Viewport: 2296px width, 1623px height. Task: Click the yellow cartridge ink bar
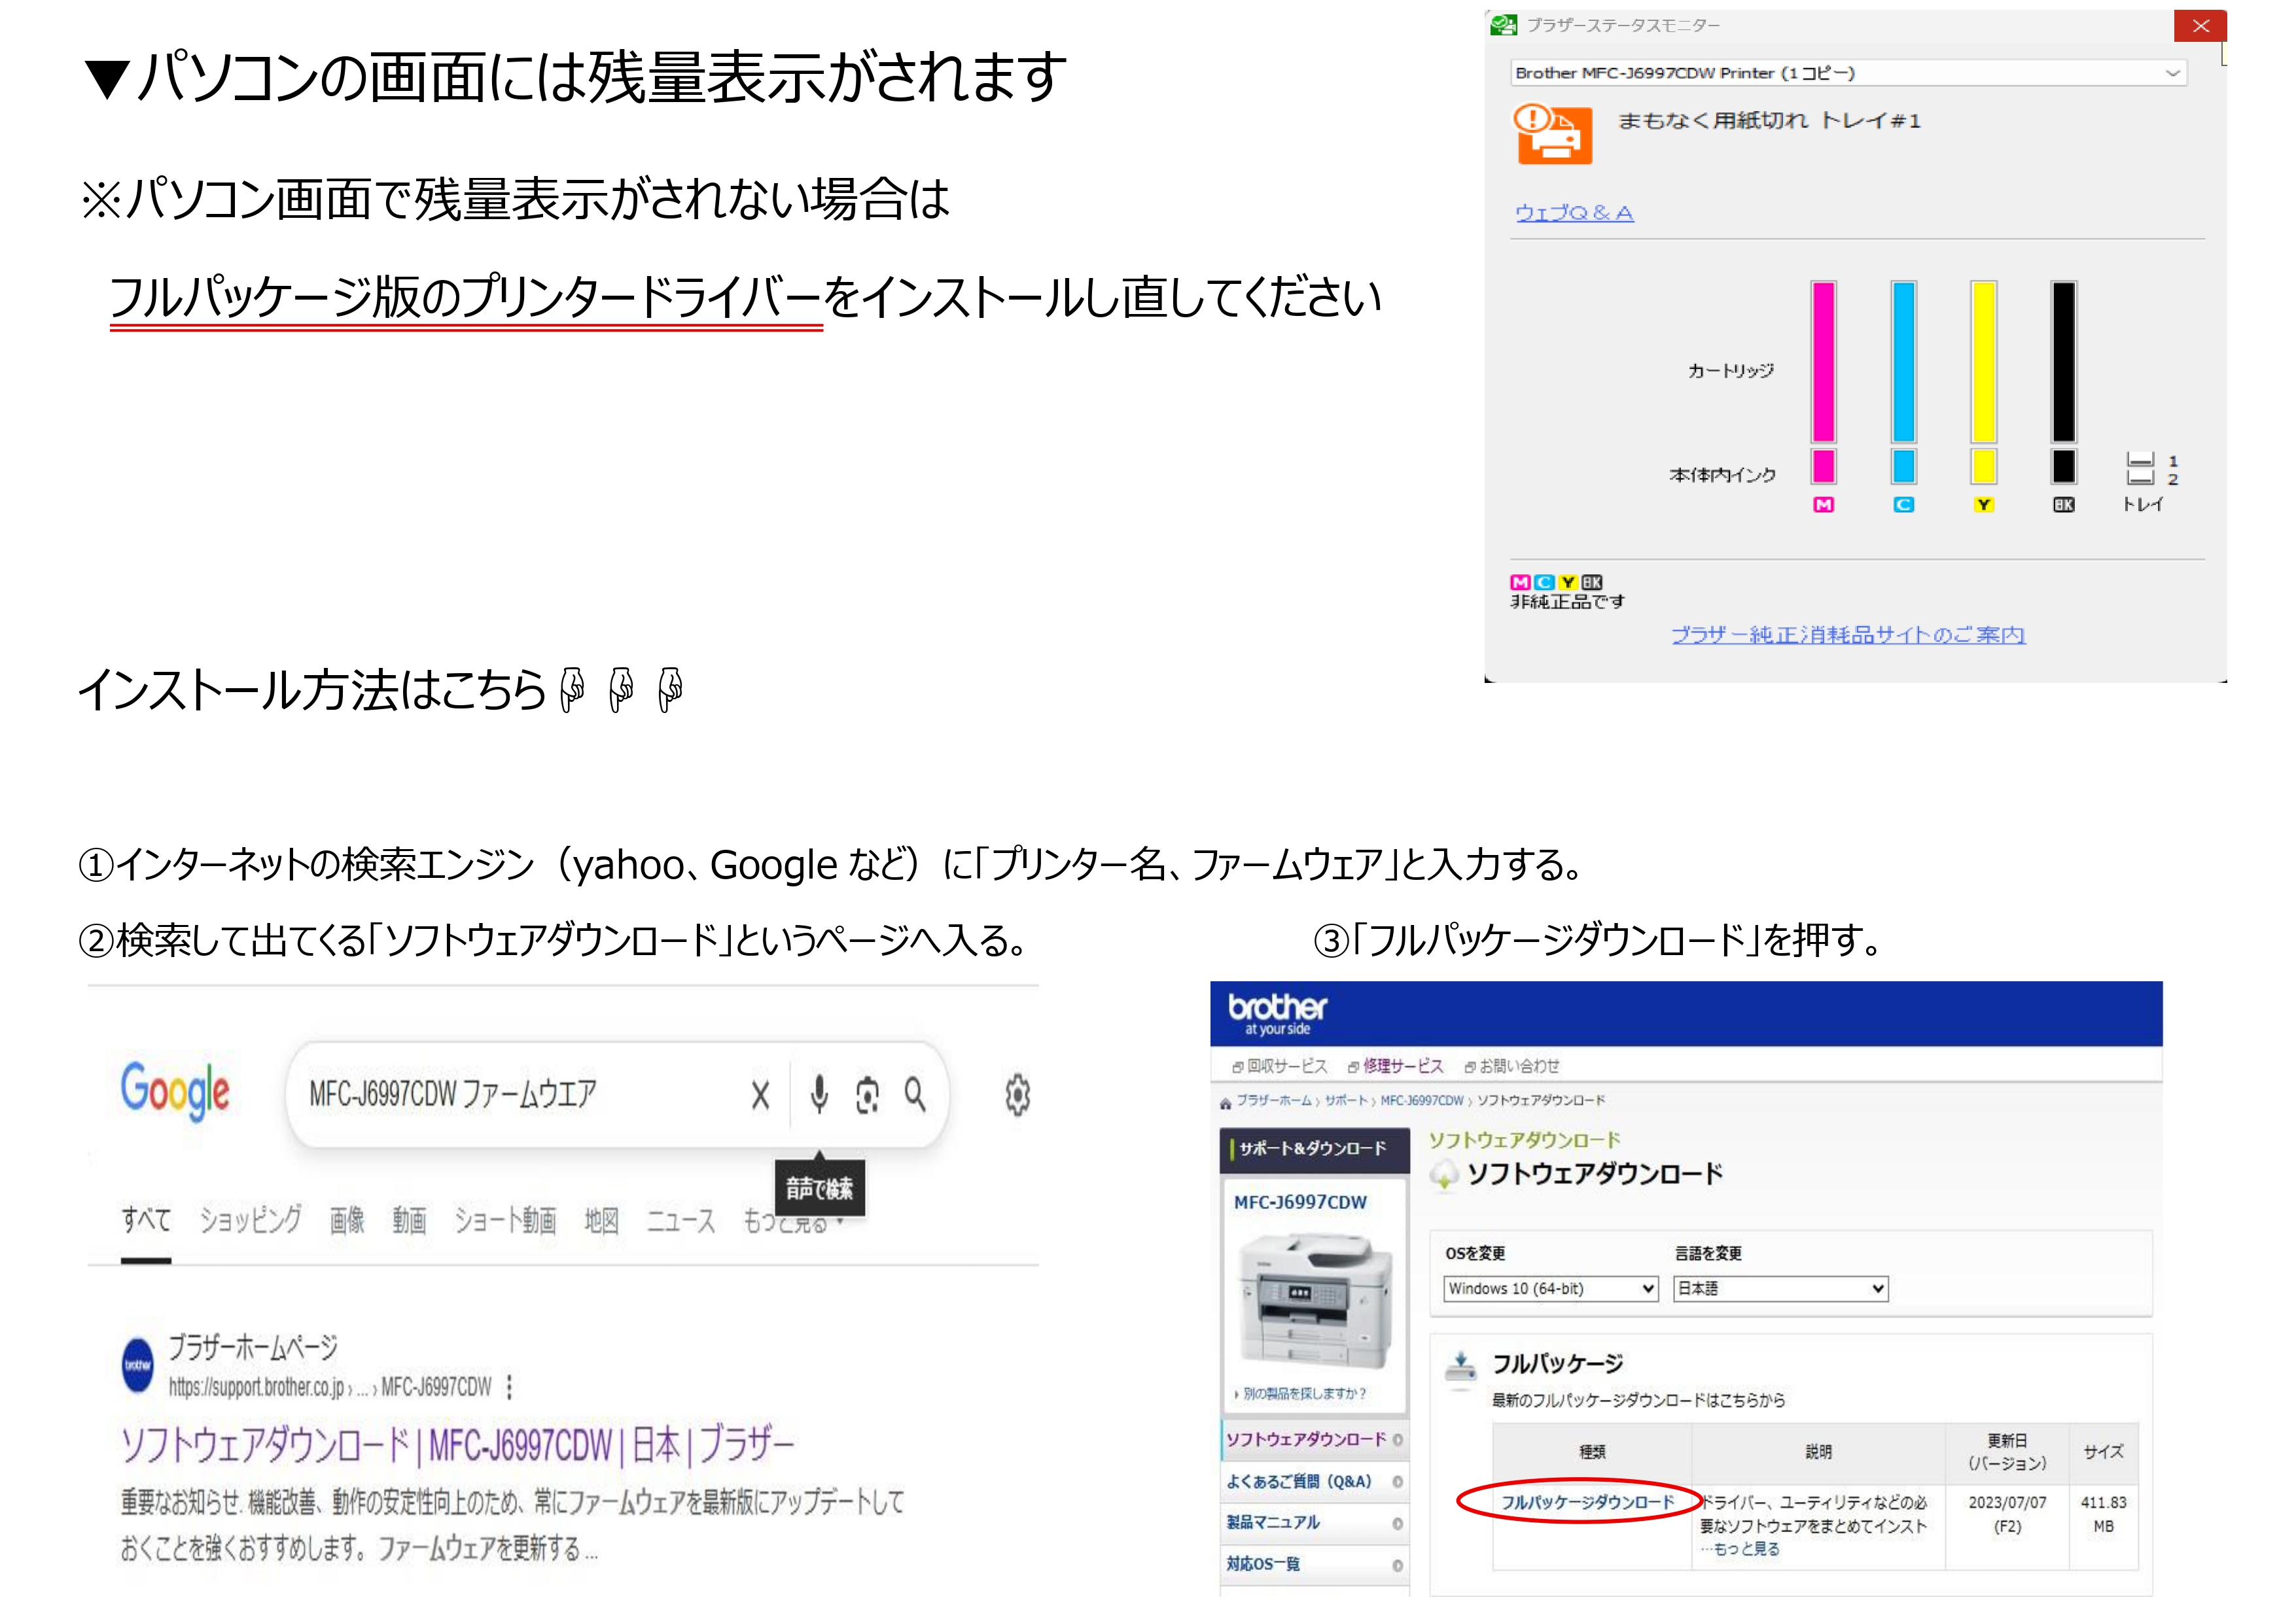point(1983,362)
